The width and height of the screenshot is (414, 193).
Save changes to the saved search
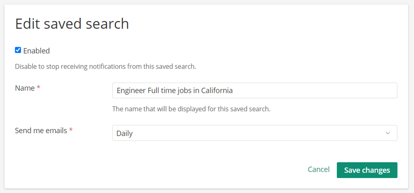coord(367,170)
